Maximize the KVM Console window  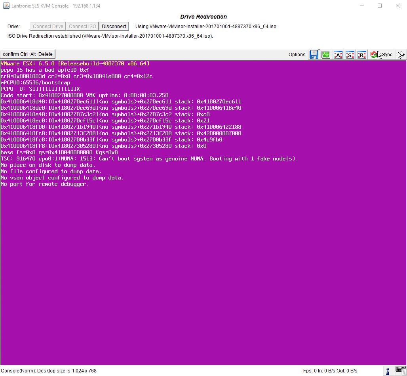pos(380,6)
